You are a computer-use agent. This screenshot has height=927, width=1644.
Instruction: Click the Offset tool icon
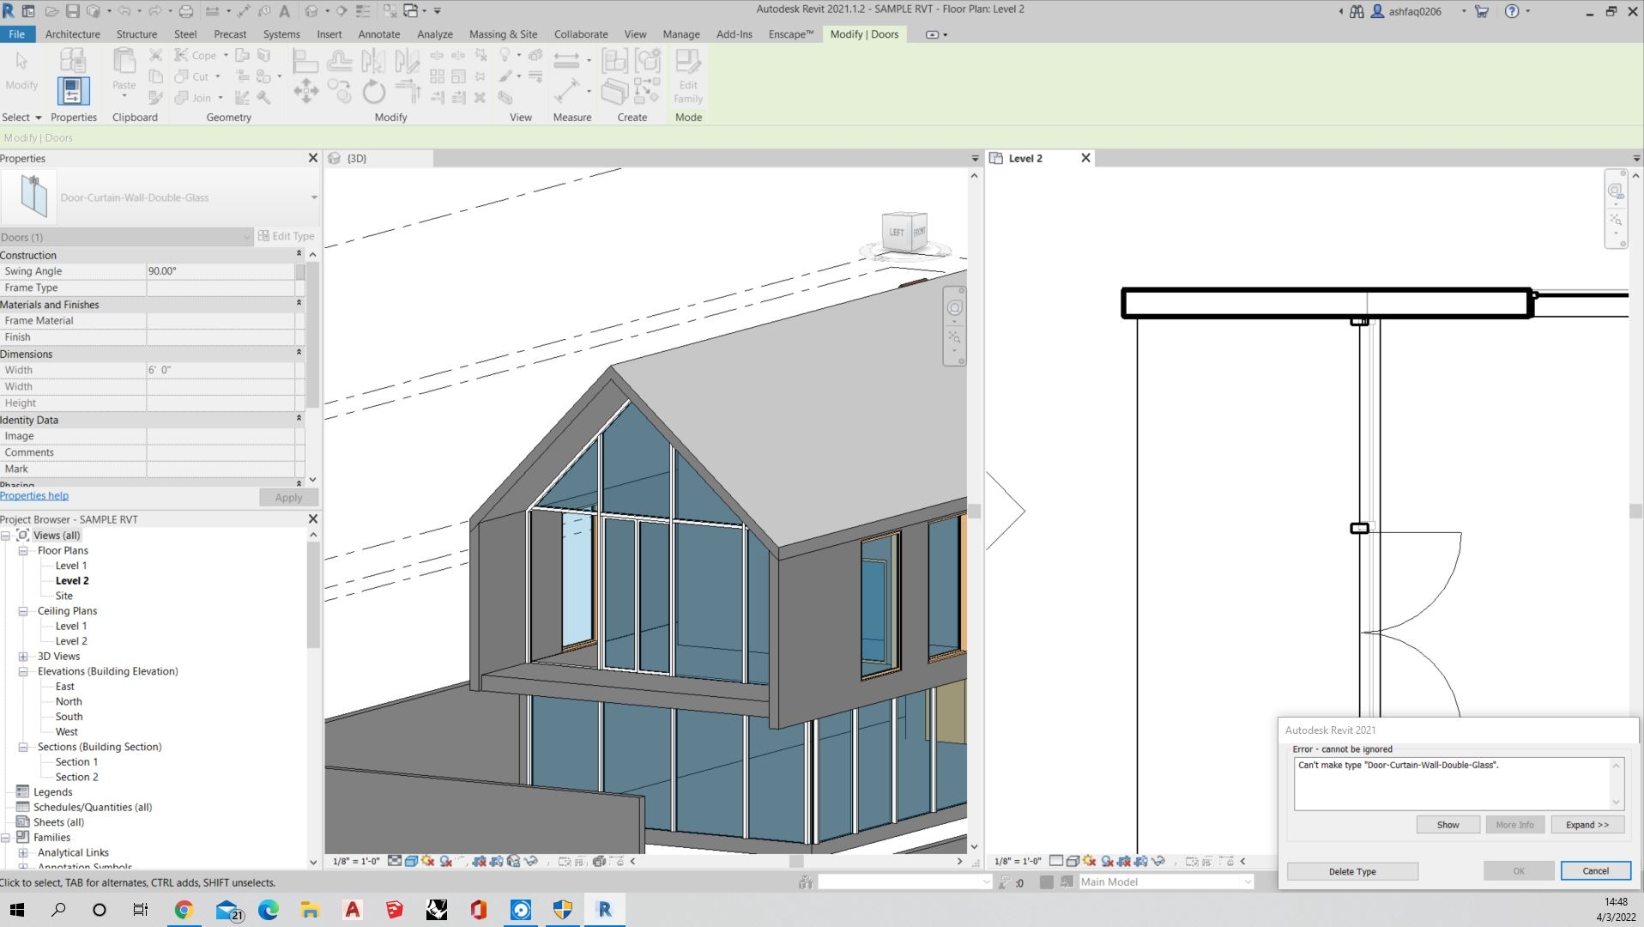[x=340, y=60]
